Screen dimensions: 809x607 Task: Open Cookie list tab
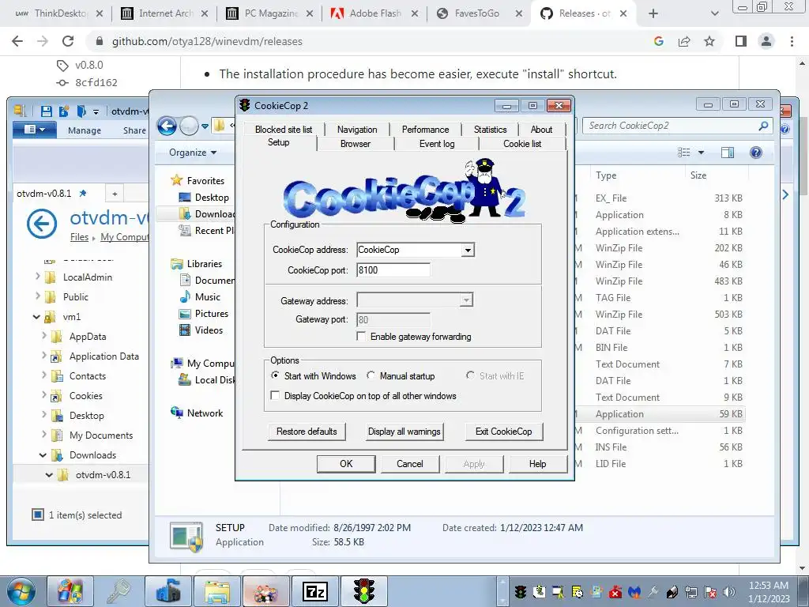tap(522, 144)
